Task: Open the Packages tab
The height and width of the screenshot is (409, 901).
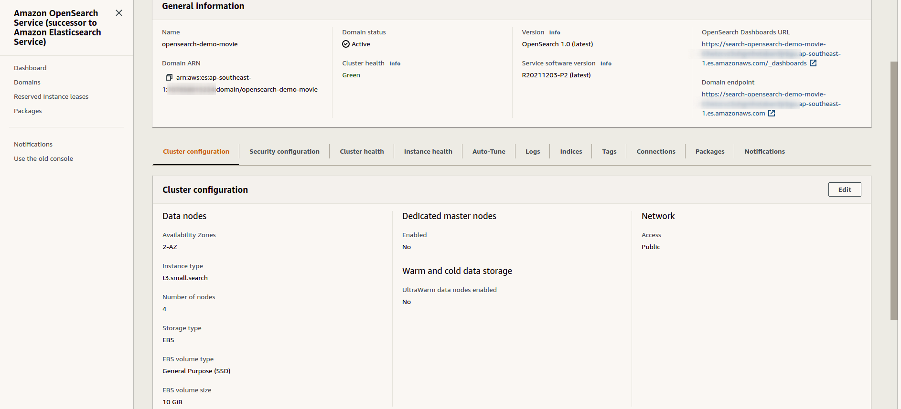Action: point(710,151)
